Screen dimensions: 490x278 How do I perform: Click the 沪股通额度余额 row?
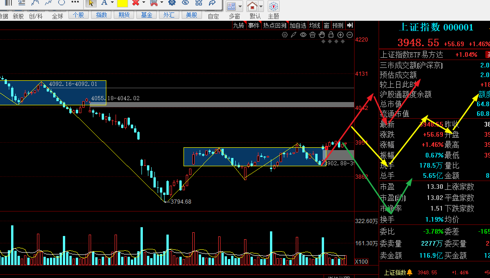click(435, 95)
